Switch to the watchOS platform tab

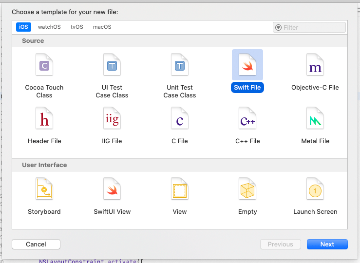click(49, 27)
